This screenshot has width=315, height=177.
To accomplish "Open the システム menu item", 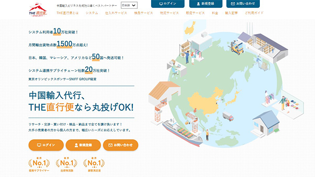I will (x=92, y=13).
